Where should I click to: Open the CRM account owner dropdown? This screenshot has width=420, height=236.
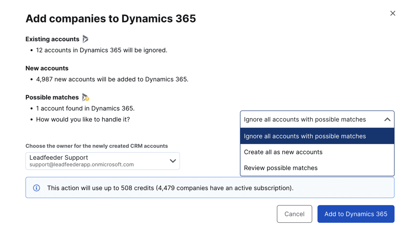[103, 161]
